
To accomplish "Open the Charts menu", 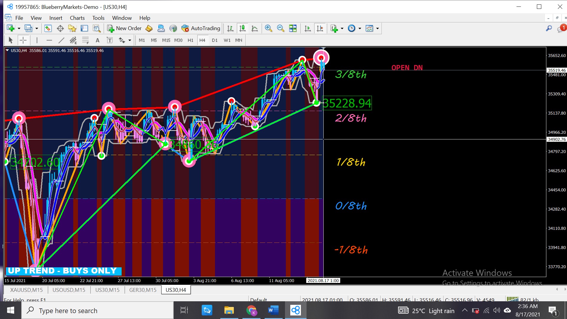I will pos(77,18).
